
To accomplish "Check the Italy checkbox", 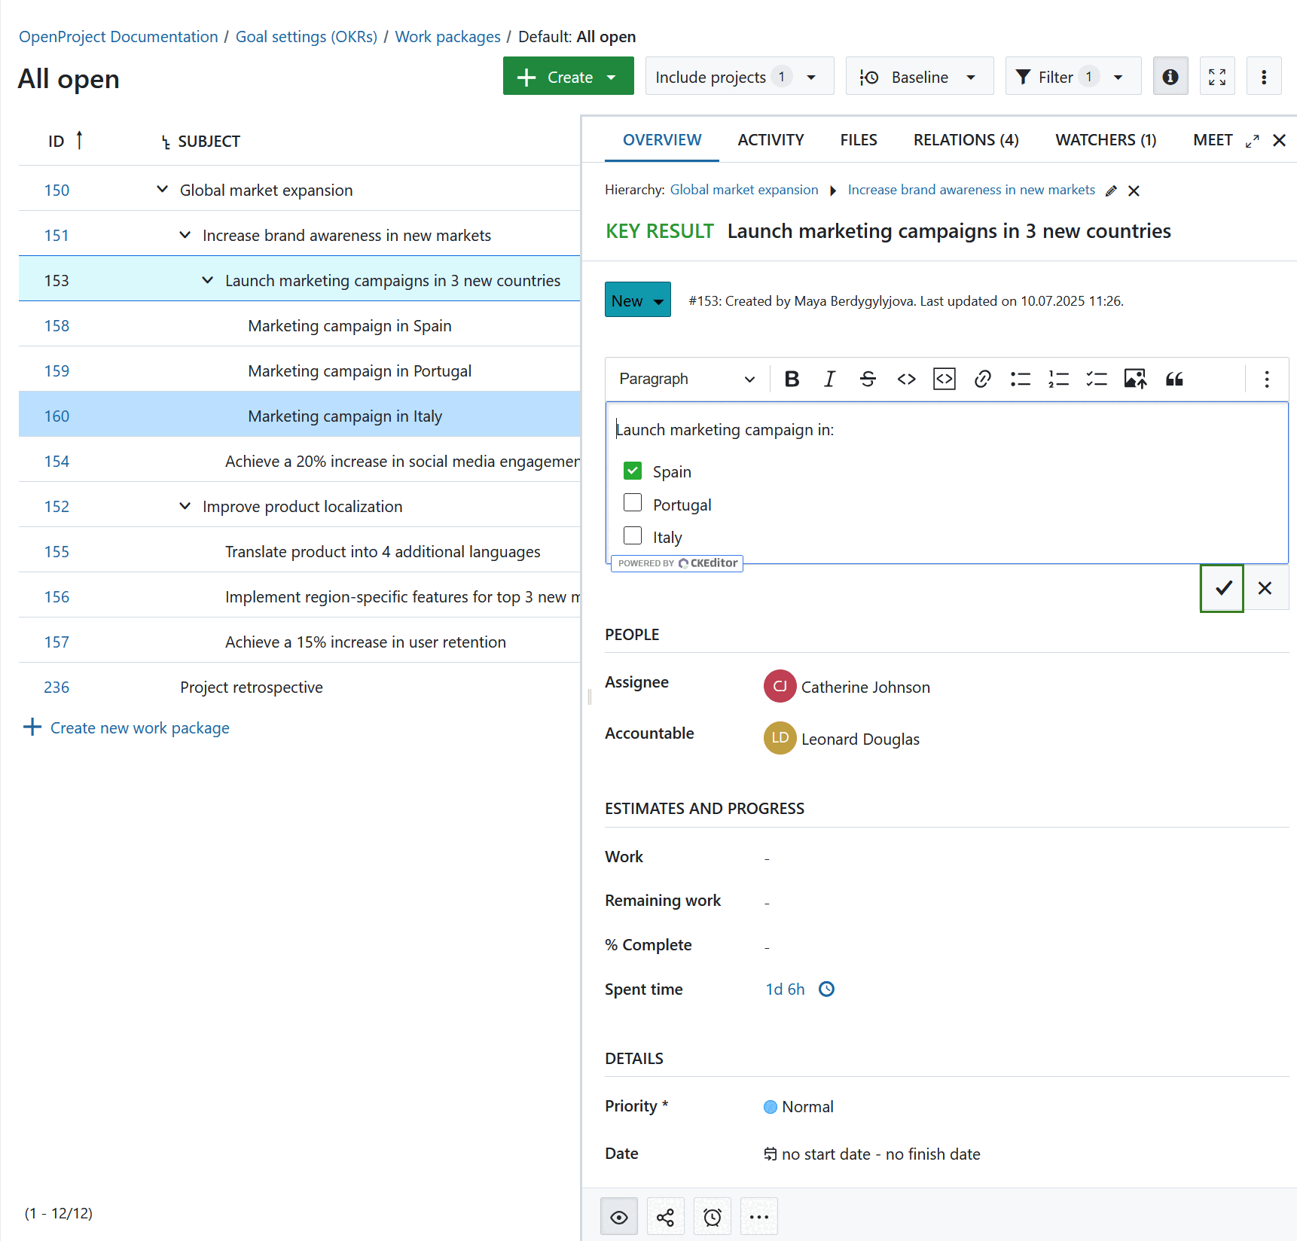I will click(x=633, y=535).
